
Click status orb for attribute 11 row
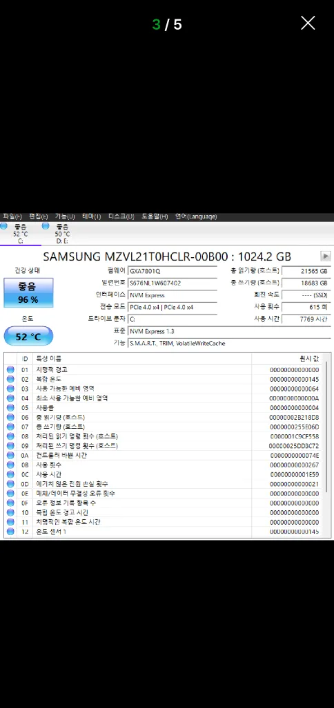point(10,522)
